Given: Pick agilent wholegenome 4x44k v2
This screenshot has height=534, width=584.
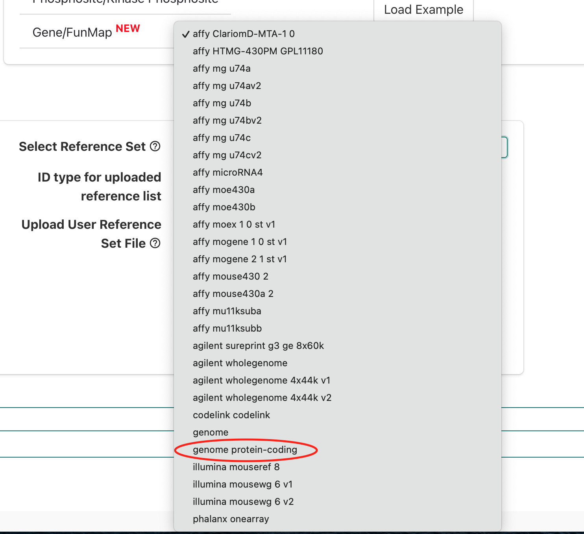Looking at the screenshot, I should coord(262,397).
